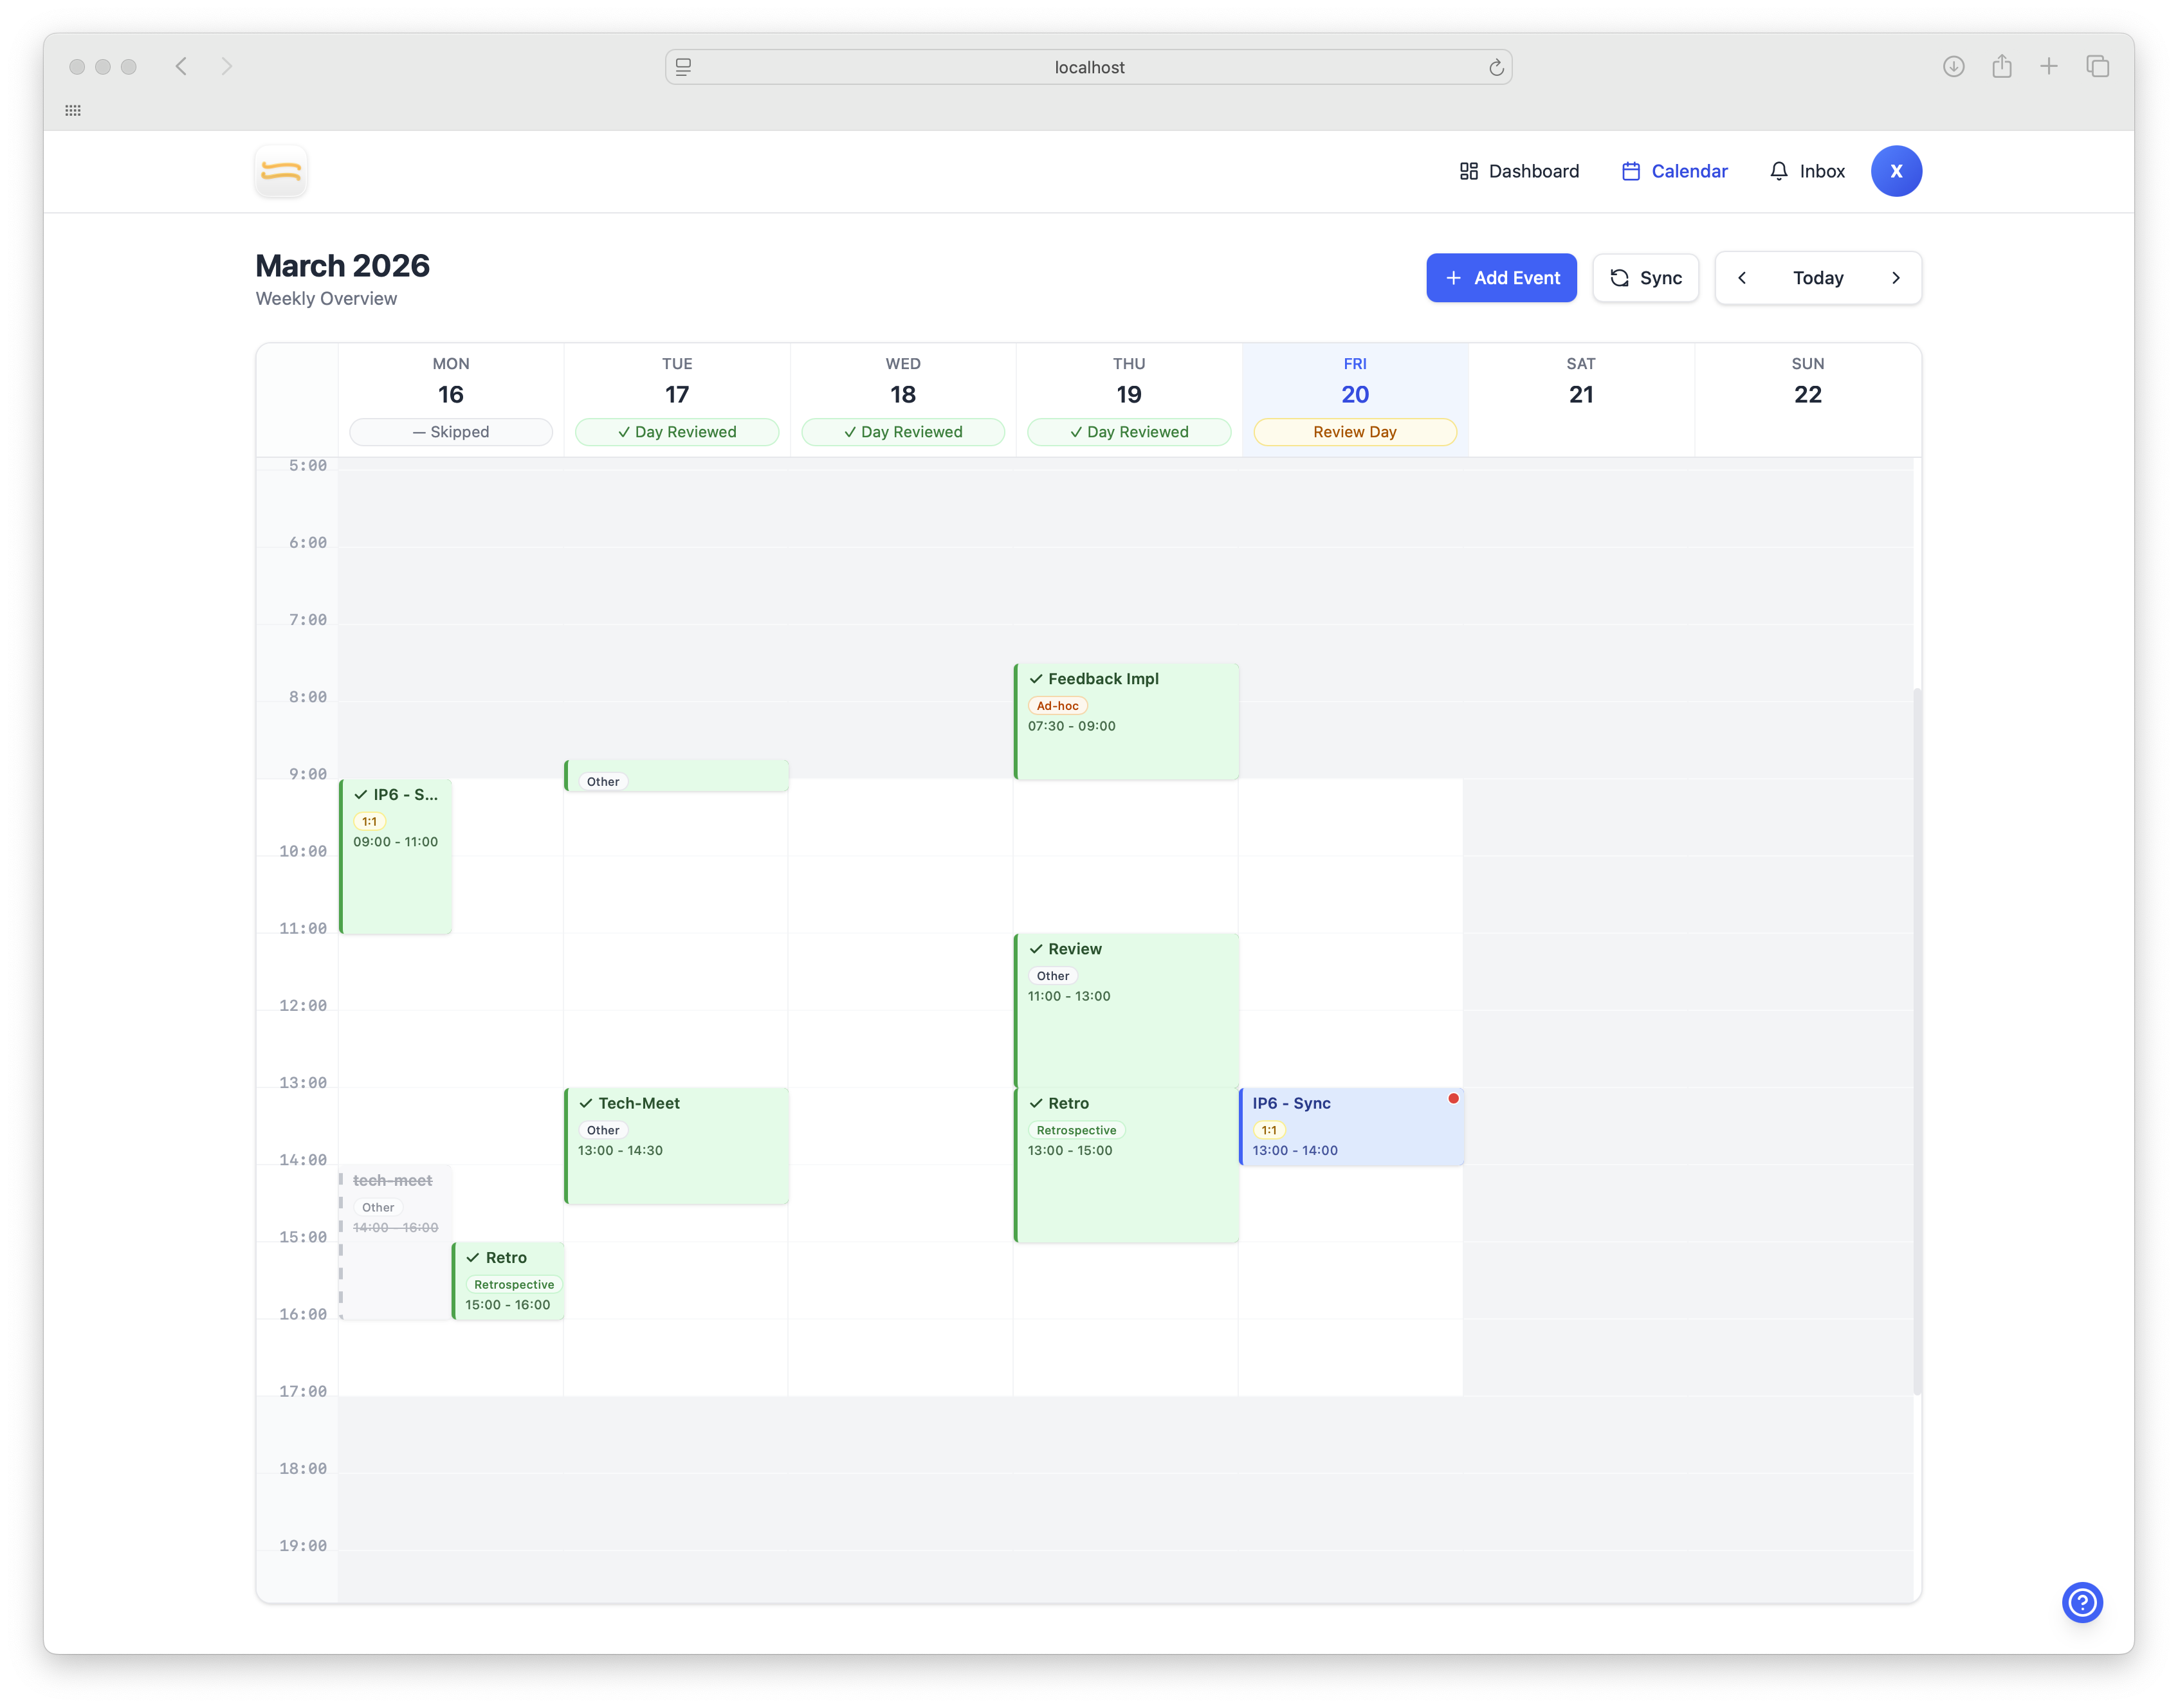
Task: Open Tuesday's Tech-Meet event
Action: coord(676,1146)
